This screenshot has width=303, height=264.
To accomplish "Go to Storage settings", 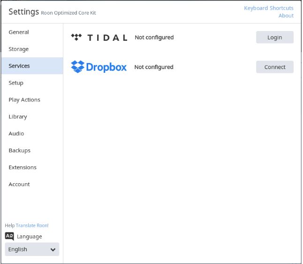I will pos(32,49).
